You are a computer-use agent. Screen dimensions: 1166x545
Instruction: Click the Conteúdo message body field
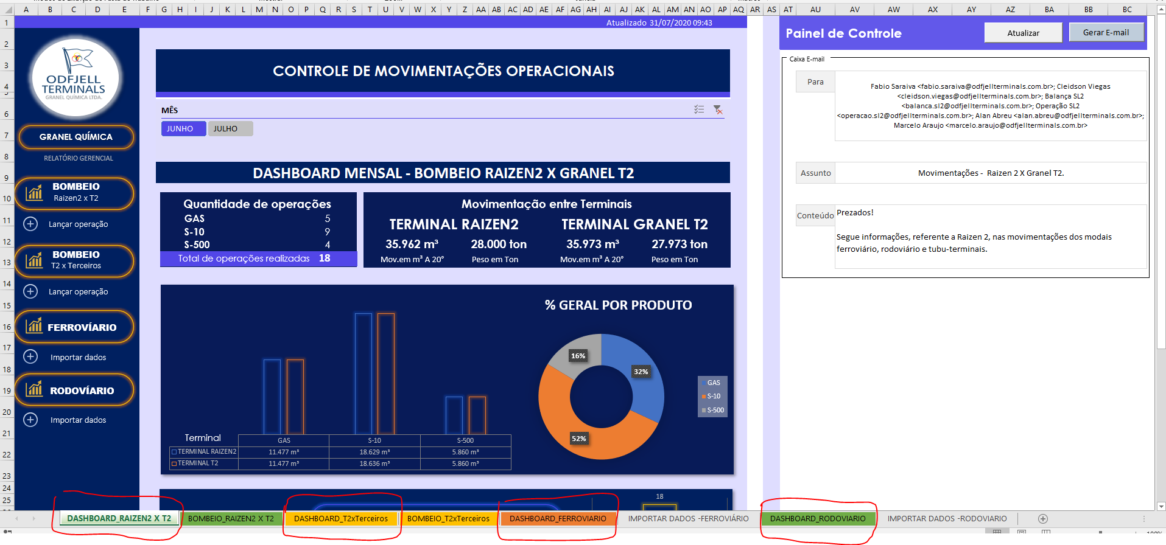(x=991, y=237)
